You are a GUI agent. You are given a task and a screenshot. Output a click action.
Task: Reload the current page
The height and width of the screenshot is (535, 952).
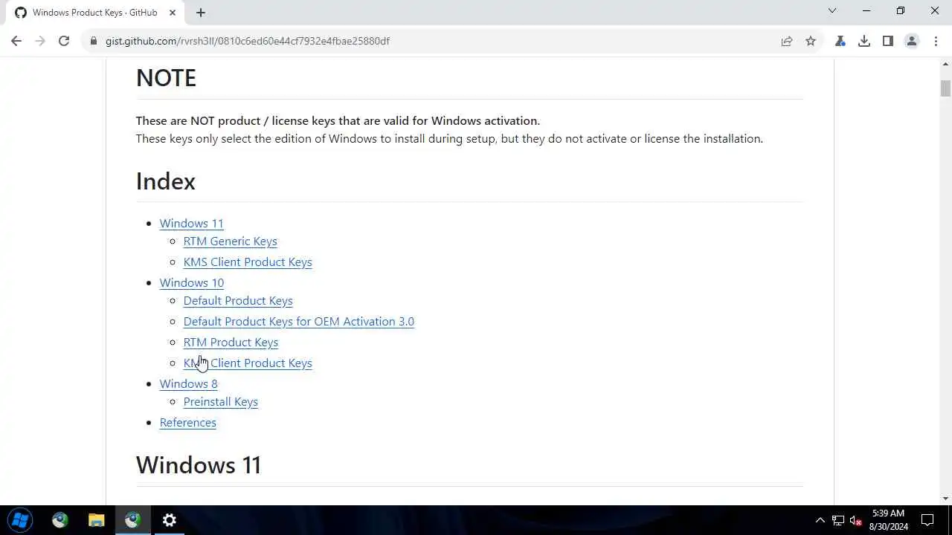click(x=64, y=41)
